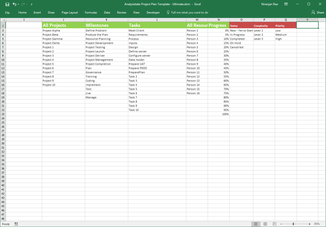Click the red Status header cell

click(241, 25)
